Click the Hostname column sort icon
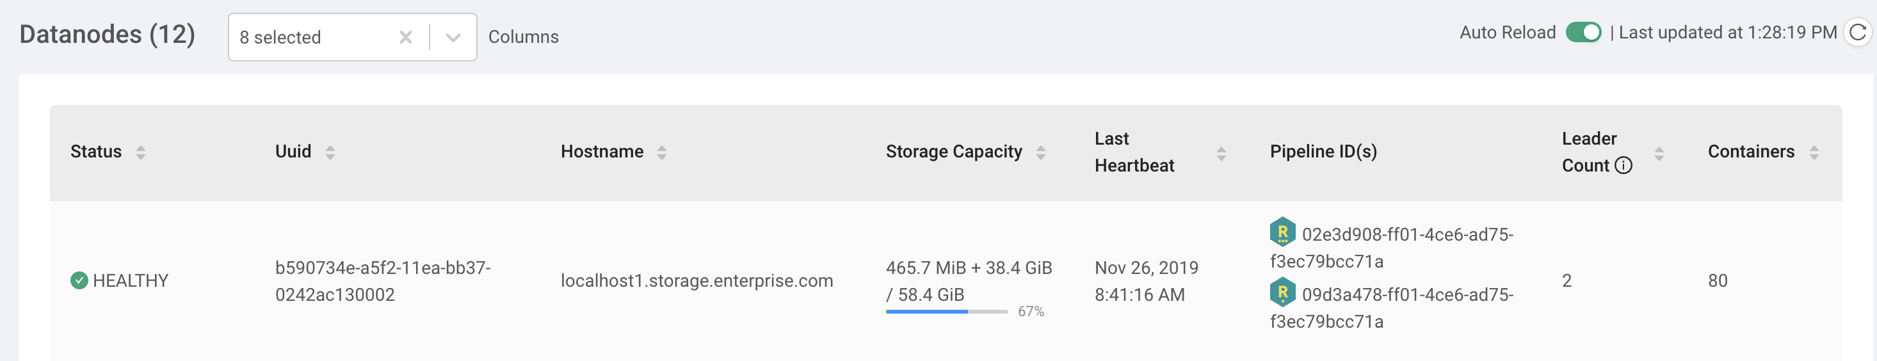The image size is (1877, 361). click(661, 152)
